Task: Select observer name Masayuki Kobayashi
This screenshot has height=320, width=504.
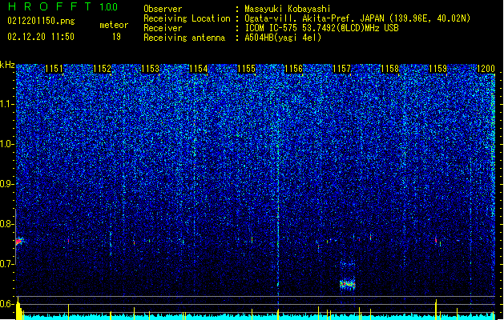Action: coord(288,9)
